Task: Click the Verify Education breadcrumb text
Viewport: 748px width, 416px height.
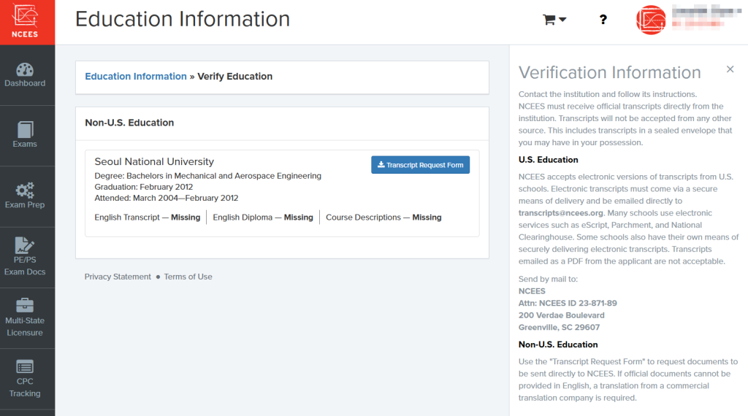Action: coord(234,76)
